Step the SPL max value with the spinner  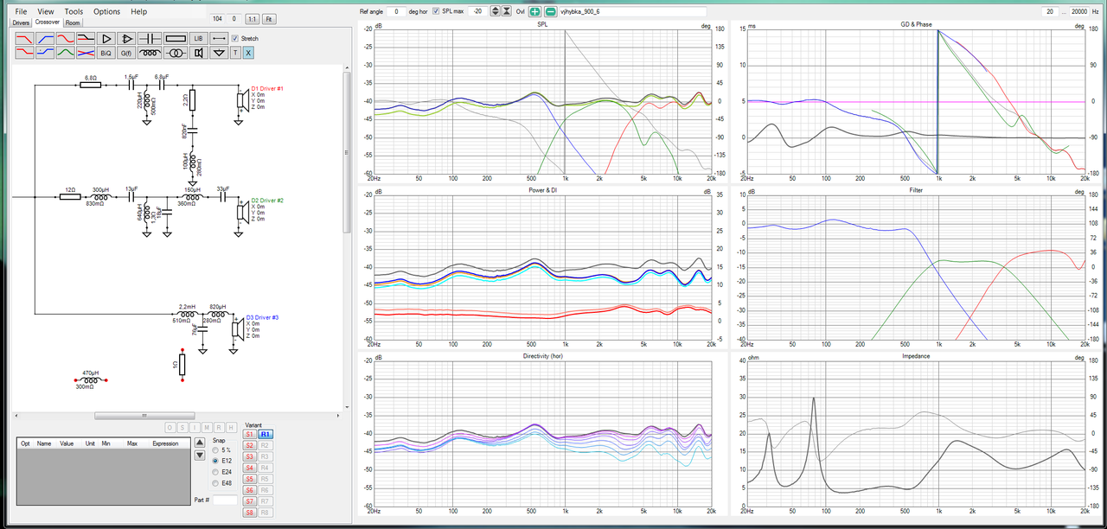coord(495,11)
